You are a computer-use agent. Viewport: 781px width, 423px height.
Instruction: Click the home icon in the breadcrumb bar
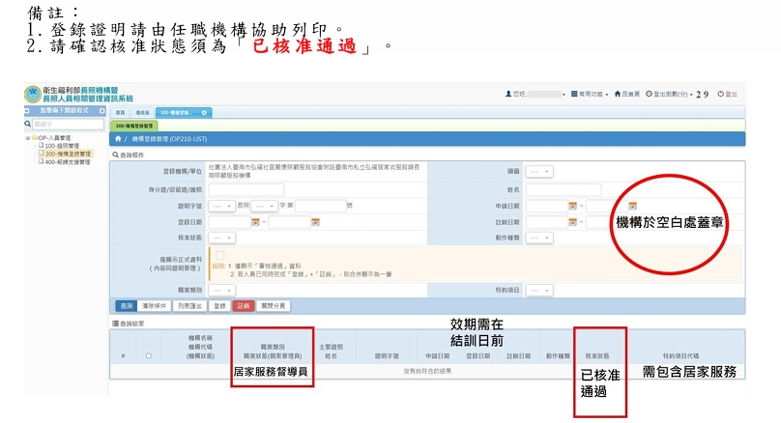[x=119, y=139]
